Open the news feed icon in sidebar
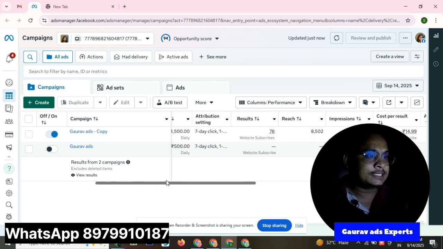Screen dimensions: 443x249 (x=9, y=182)
